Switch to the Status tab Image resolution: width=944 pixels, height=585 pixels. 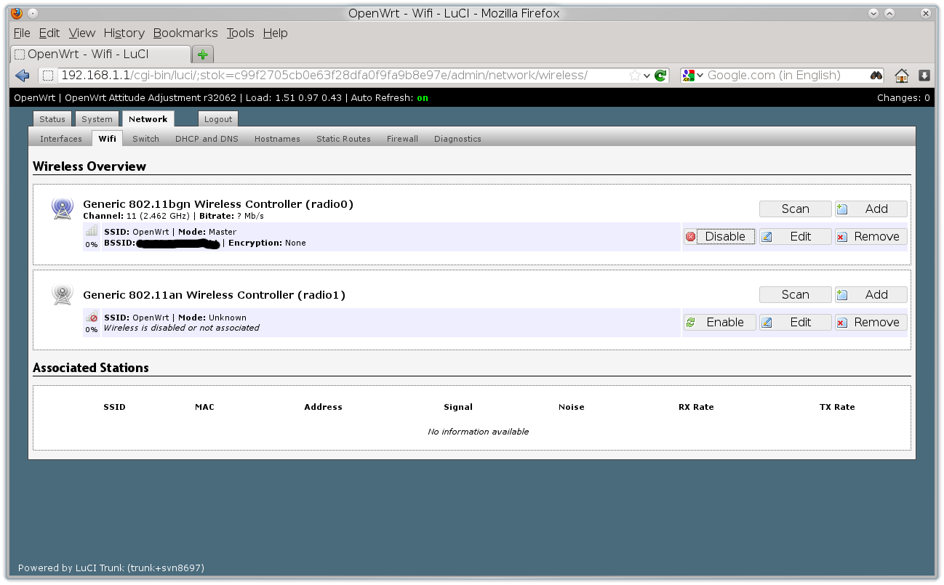click(x=52, y=119)
